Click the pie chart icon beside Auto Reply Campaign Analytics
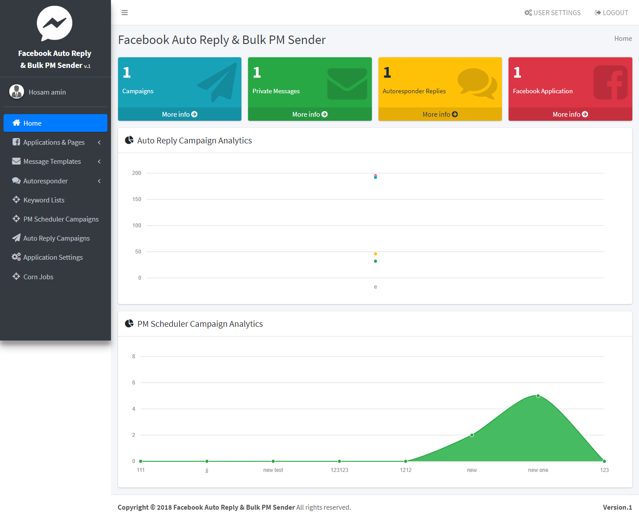The image size is (639, 519). pyautogui.click(x=129, y=140)
